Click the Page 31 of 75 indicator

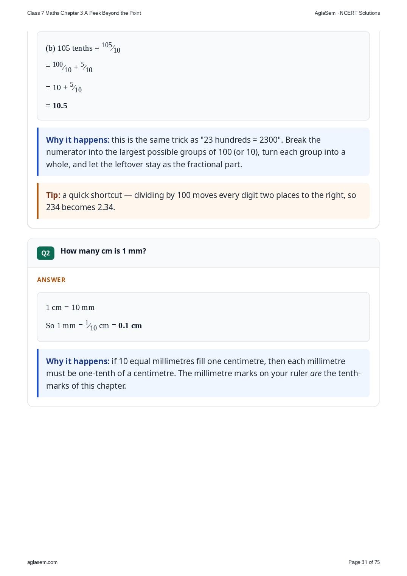pyautogui.click(x=364, y=562)
